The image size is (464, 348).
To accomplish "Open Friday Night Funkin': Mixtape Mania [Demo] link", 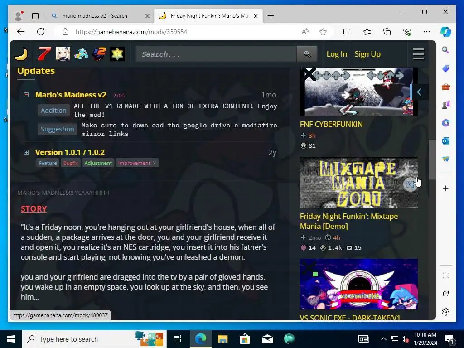I will click(349, 221).
